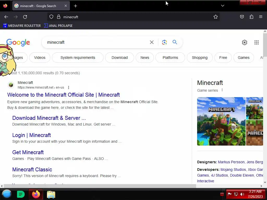Open the Firefox hamburger menu
Viewport: 267px width, 200px height.
click(x=260, y=17)
